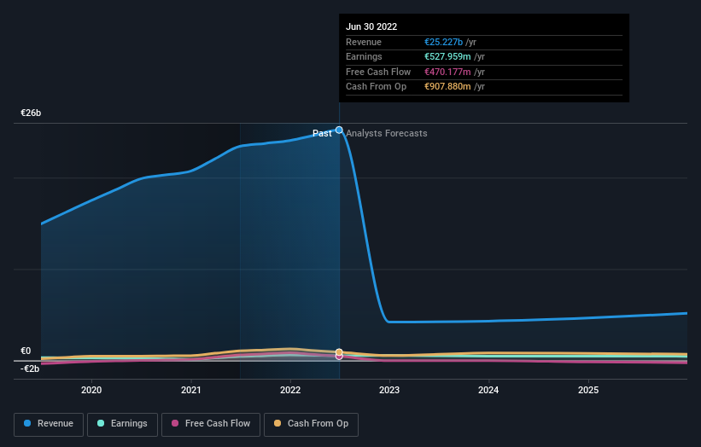This screenshot has width=701, height=447.
Task: Toggle the Cash From Op legend series
Action: click(x=311, y=424)
